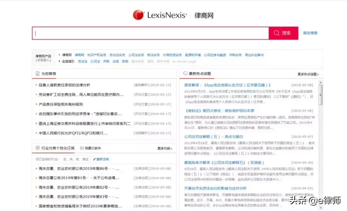Select 劳动法实务 from the top navigation
Viewport: 347px width, 211px height.
point(117,55)
